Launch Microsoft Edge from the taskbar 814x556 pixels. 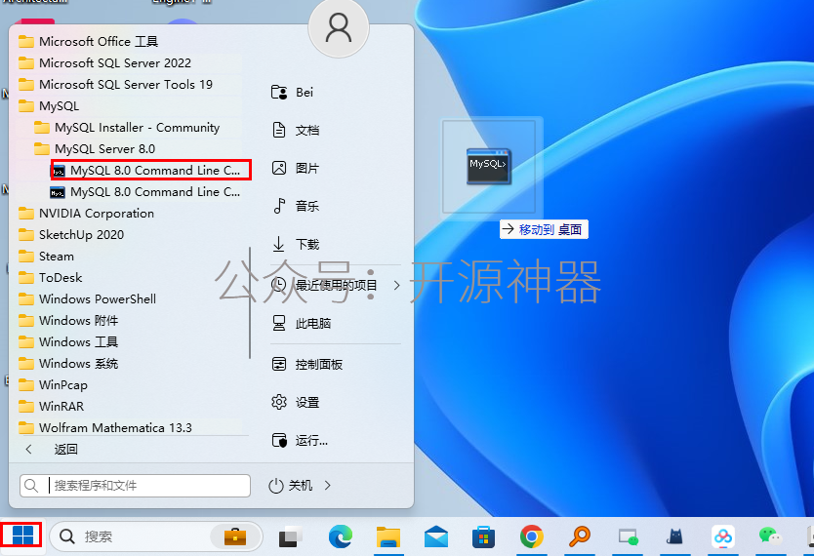(341, 536)
